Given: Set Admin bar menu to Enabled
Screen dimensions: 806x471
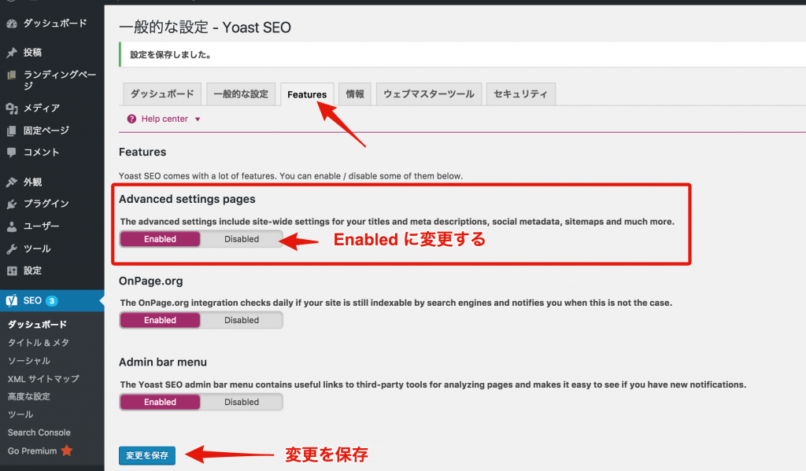Looking at the screenshot, I should click(160, 402).
